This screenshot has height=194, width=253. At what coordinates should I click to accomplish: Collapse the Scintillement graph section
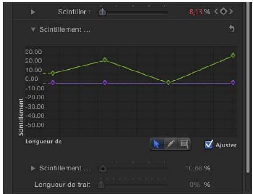[x=33, y=29]
